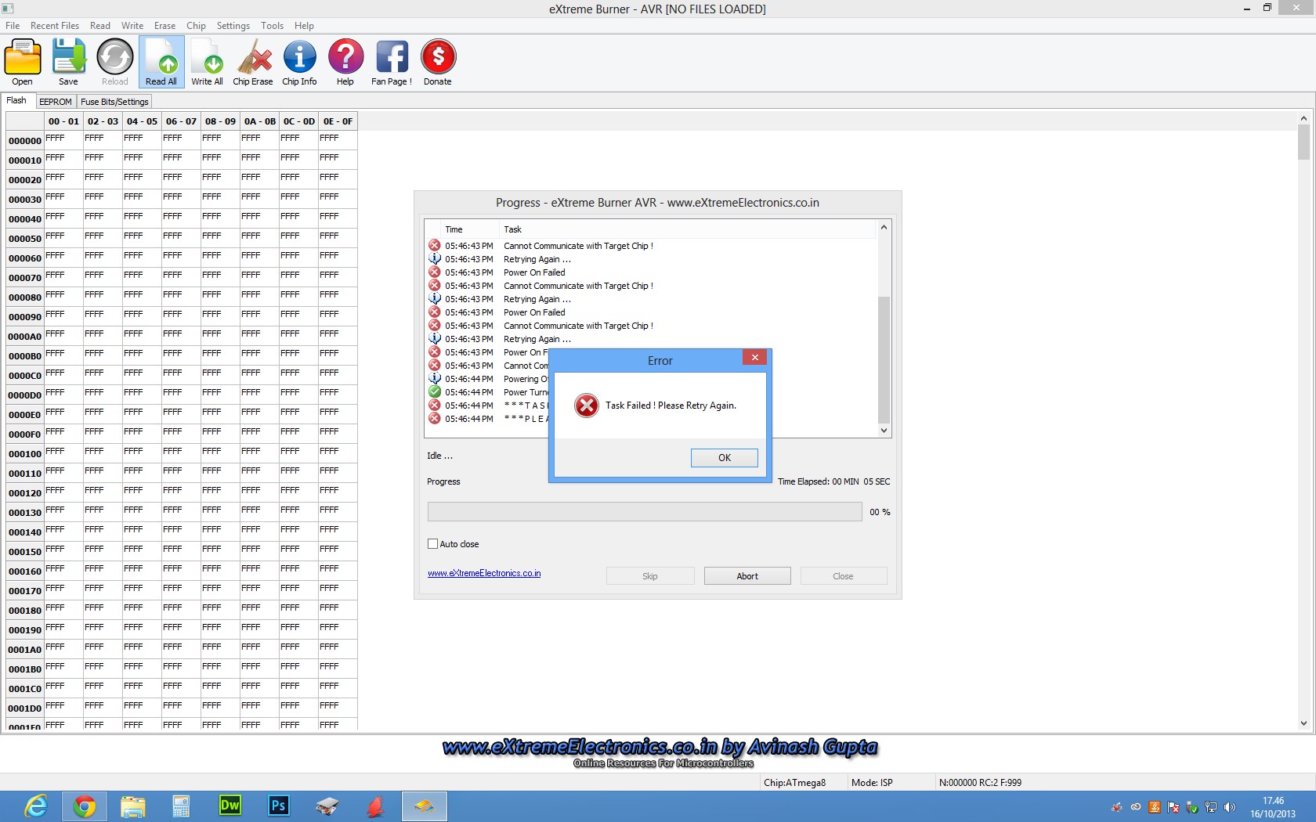1316x822 pixels.
Task: Open the Erase menu
Action: [165, 26]
